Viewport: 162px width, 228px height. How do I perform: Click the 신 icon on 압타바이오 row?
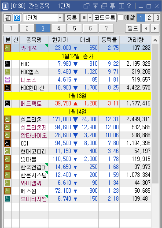point(7,135)
